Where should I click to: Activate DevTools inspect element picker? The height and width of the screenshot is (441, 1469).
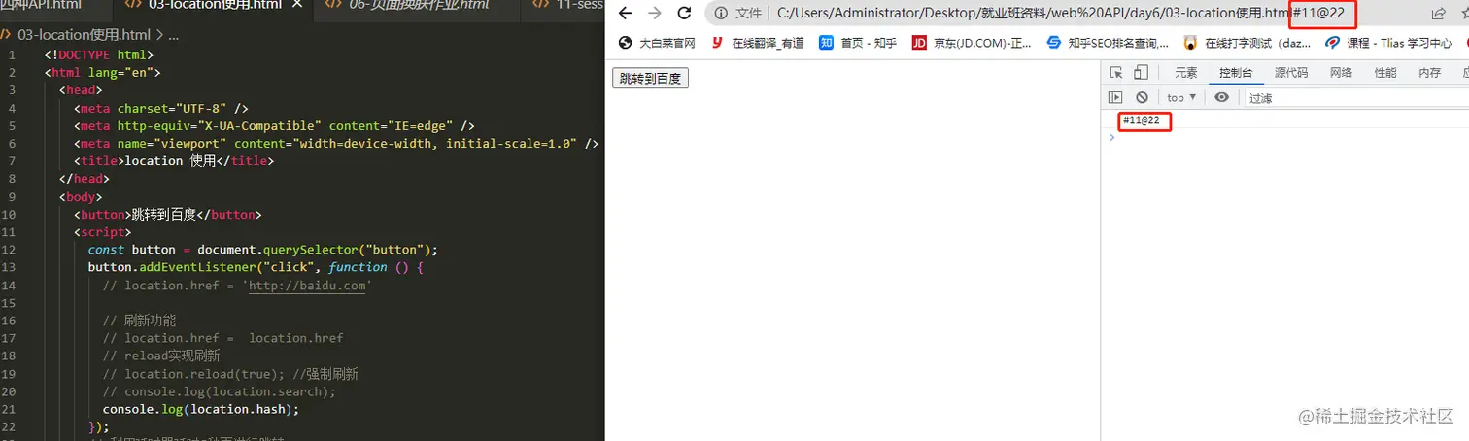[x=1116, y=72]
